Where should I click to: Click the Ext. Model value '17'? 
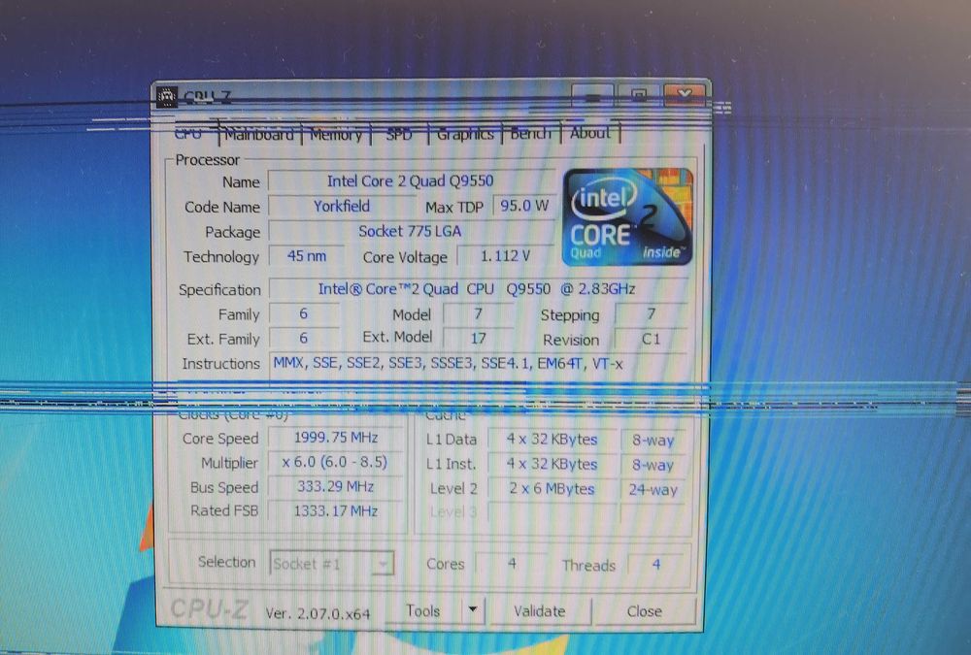[478, 339]
